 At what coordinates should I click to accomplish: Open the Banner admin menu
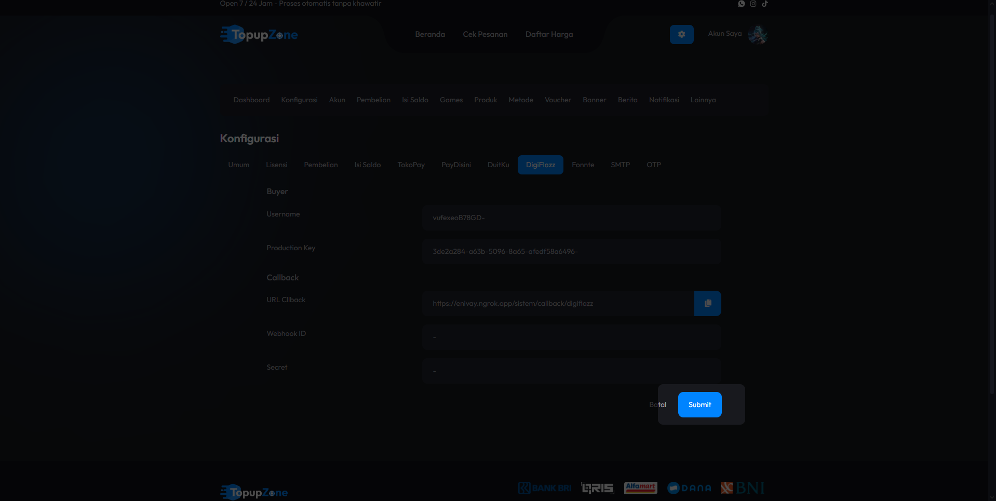pyautogui.click(x=594, y=100)
